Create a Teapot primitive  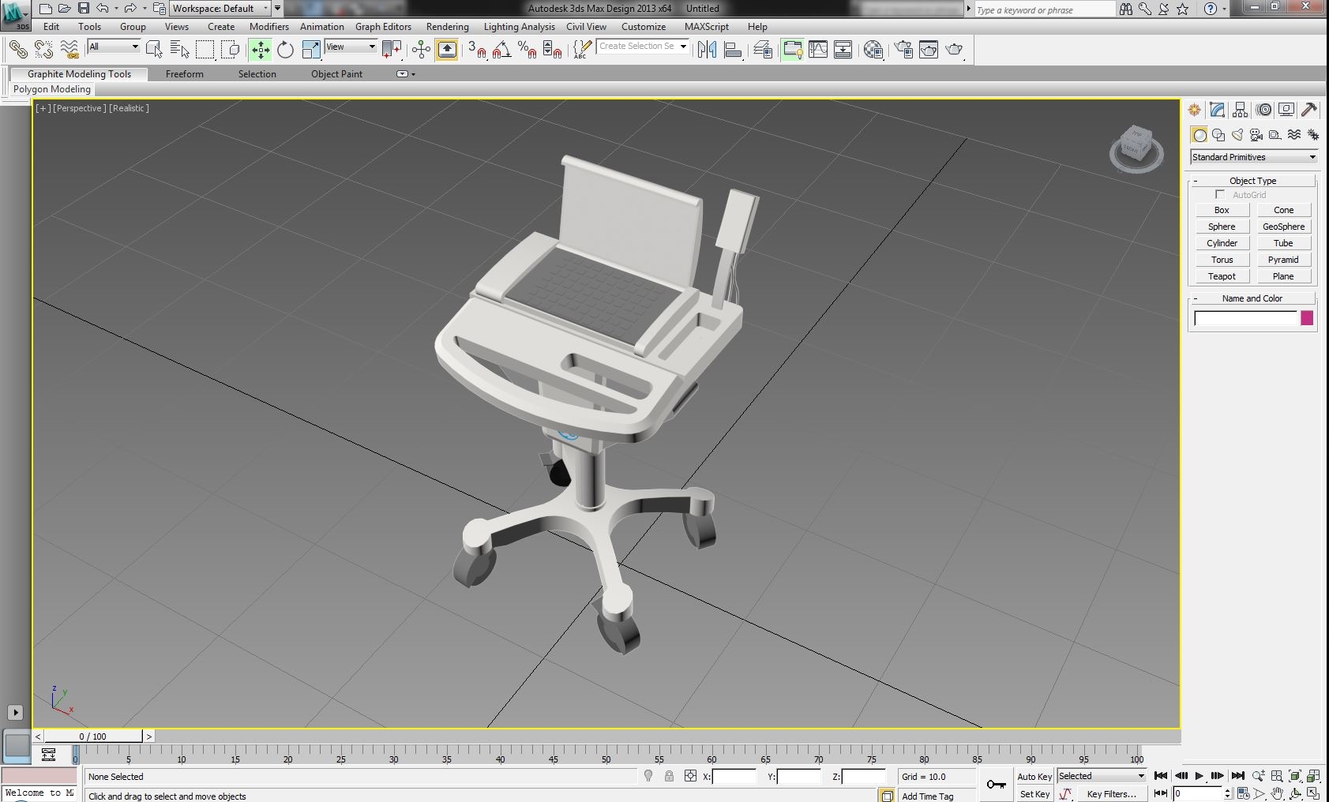1222,276
